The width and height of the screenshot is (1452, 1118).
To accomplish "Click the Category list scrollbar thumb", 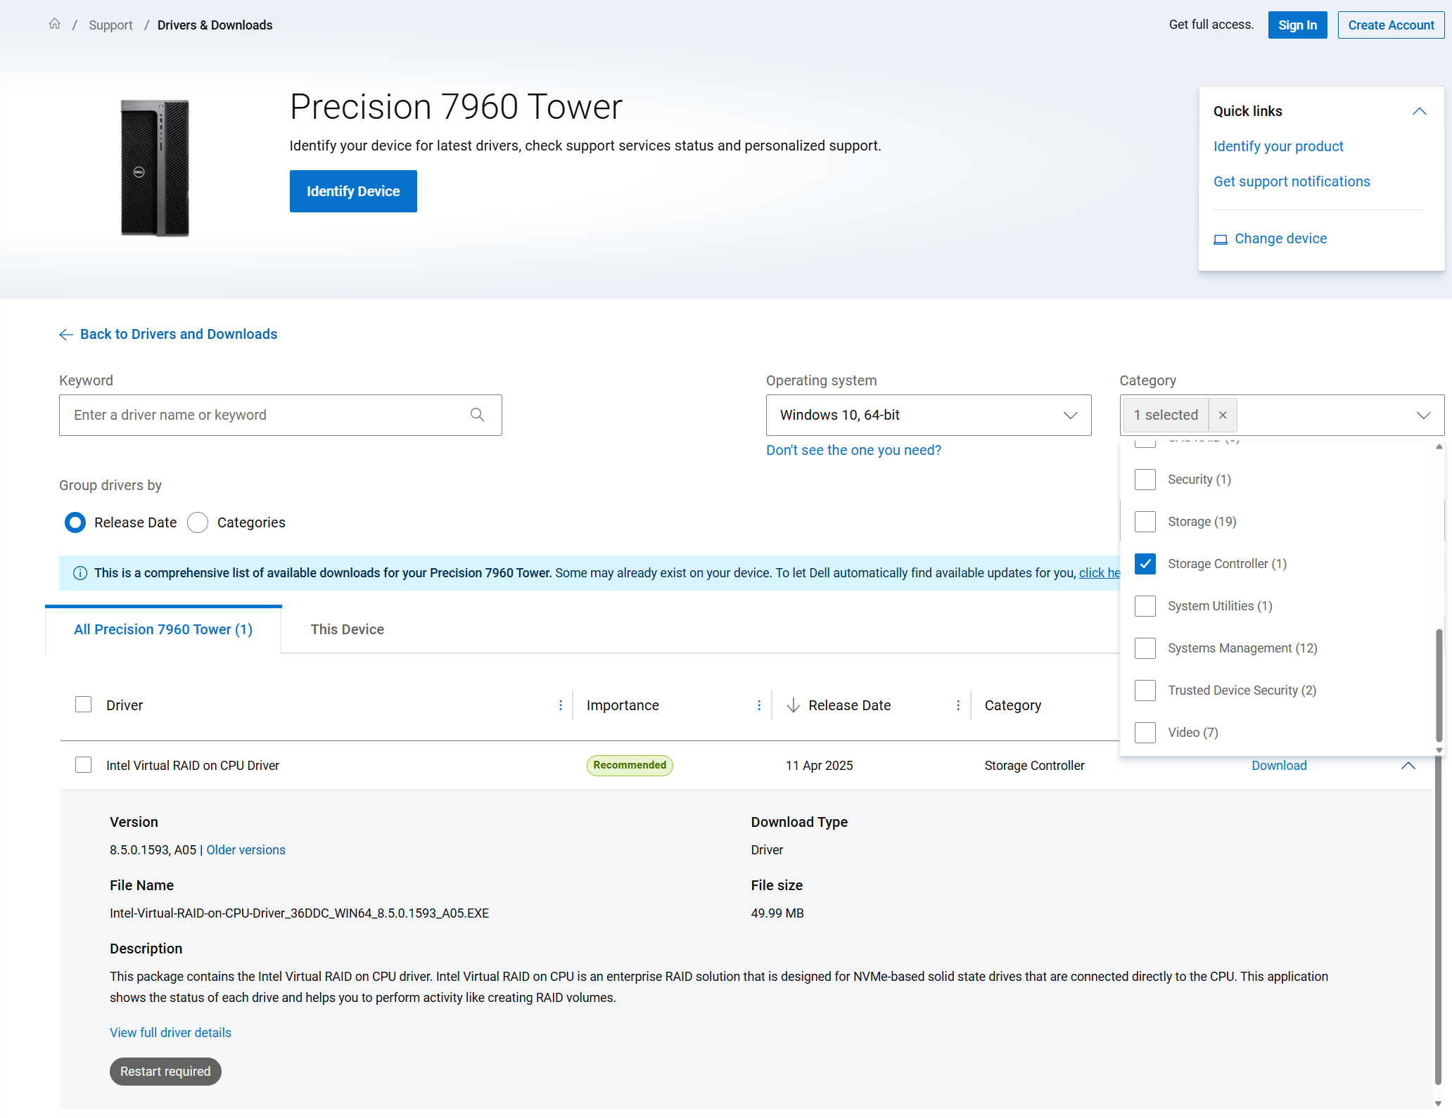I will pos(1439,686).
